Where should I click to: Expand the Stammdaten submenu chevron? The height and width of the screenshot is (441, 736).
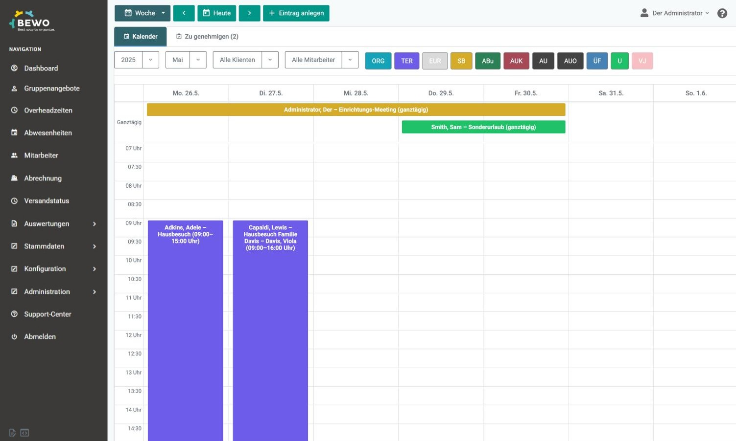(95, 246)
